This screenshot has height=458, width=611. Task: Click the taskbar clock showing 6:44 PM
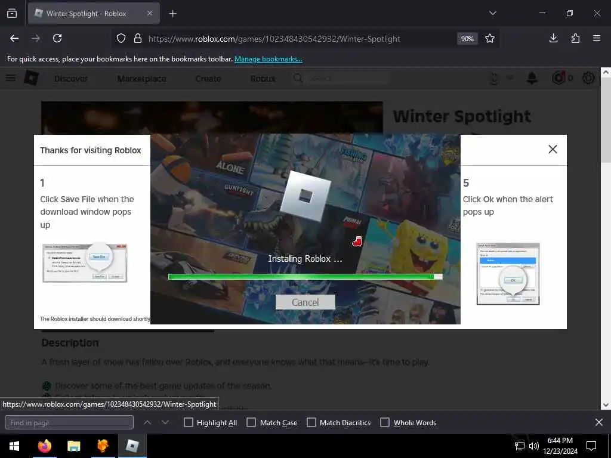click(x=560, y=446)
